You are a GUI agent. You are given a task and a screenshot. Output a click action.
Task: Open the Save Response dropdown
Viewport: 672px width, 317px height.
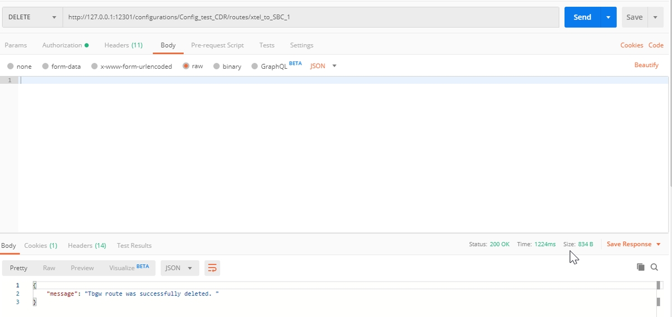633,244
